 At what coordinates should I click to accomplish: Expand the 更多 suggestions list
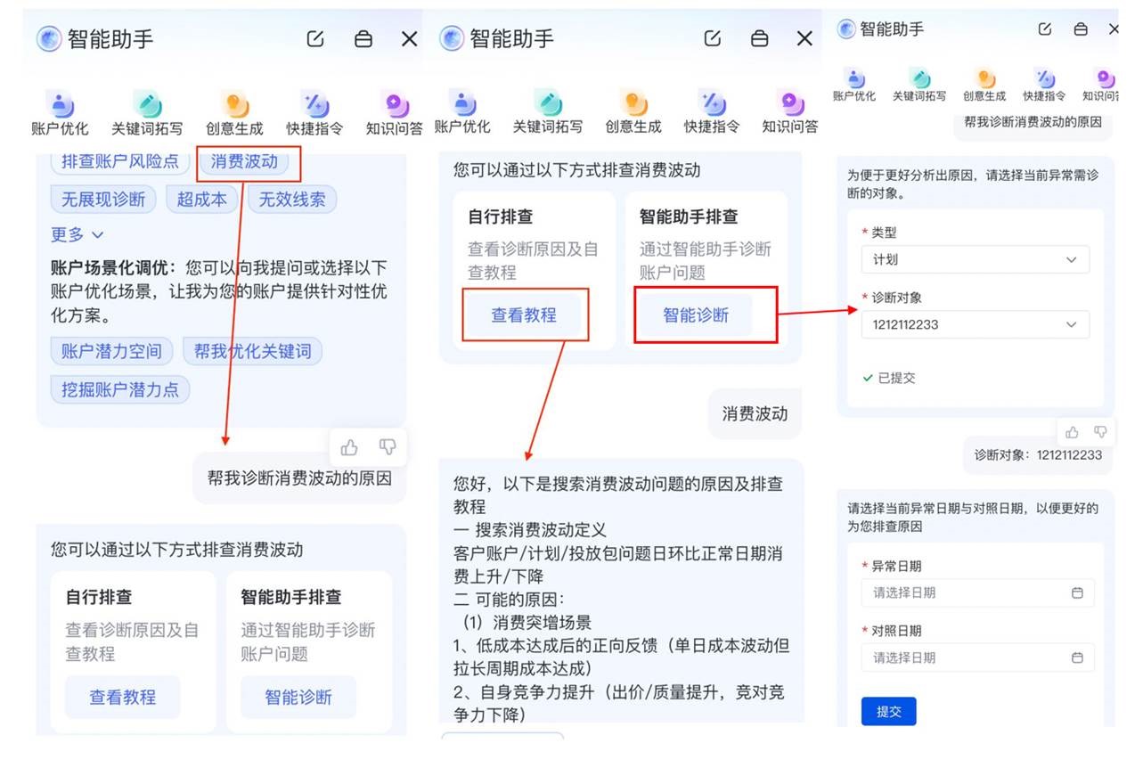(78, 234)
